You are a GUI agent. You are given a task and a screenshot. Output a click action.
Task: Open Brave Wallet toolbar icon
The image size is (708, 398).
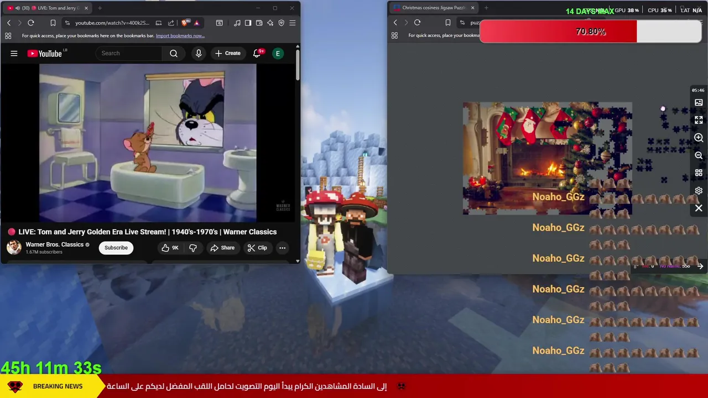(x=259, y=23)
